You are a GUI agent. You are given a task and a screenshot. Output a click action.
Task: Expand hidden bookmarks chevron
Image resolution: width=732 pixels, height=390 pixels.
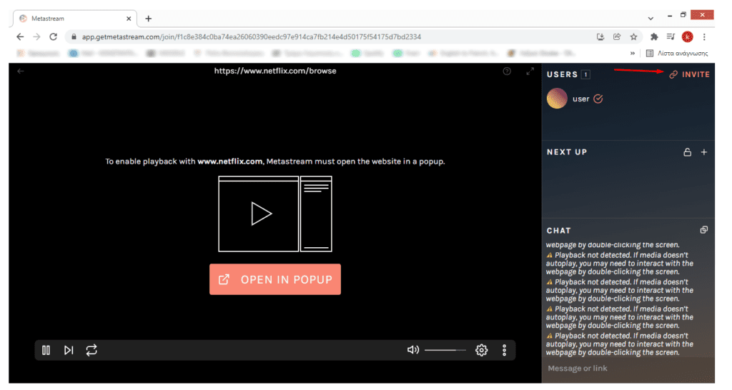click(633, 54)
